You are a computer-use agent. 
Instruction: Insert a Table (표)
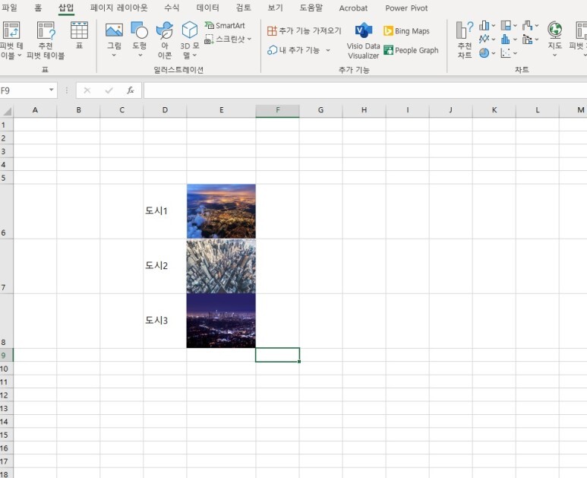(x=80, y=36)
